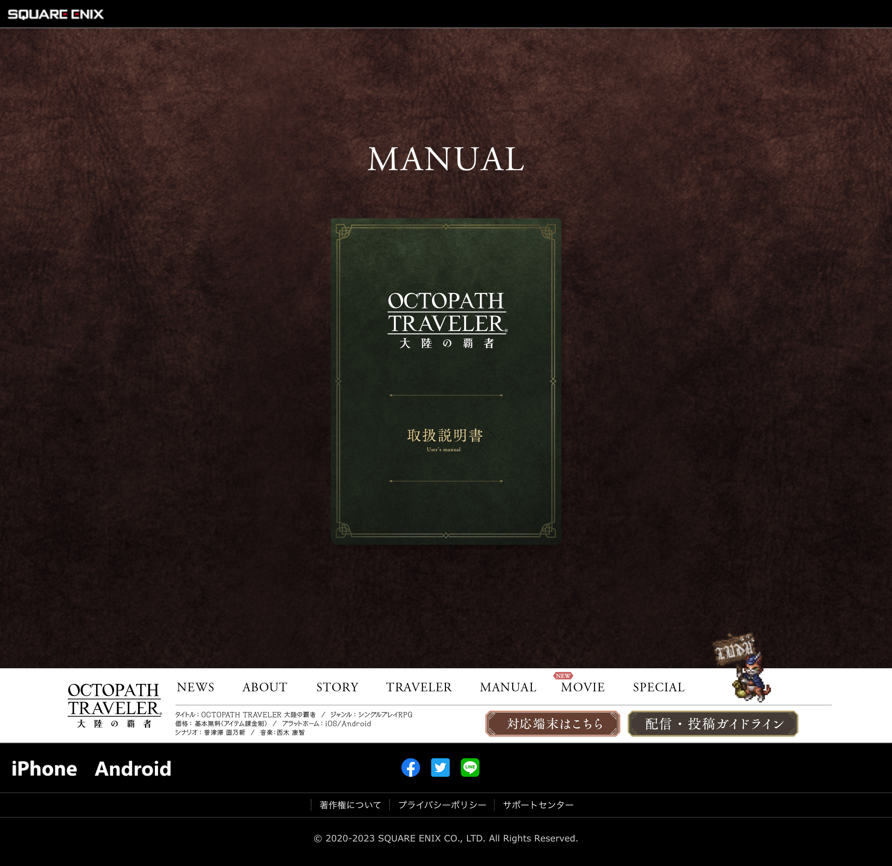Open the MOVIE section marked NEW
Viewport: 892px width, 866px height.
click(x=582, y=687)
